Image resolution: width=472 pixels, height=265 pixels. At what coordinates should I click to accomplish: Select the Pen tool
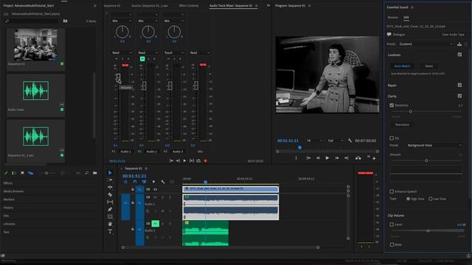pyautogui.click(x=110, y=209)
